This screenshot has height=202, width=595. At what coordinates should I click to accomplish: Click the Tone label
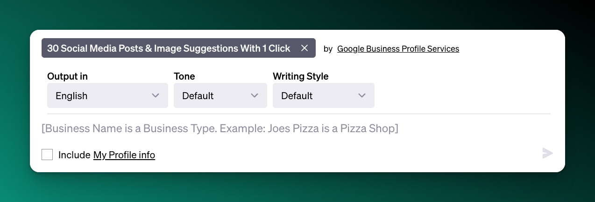pyautogui.click(x=184, y=76)
